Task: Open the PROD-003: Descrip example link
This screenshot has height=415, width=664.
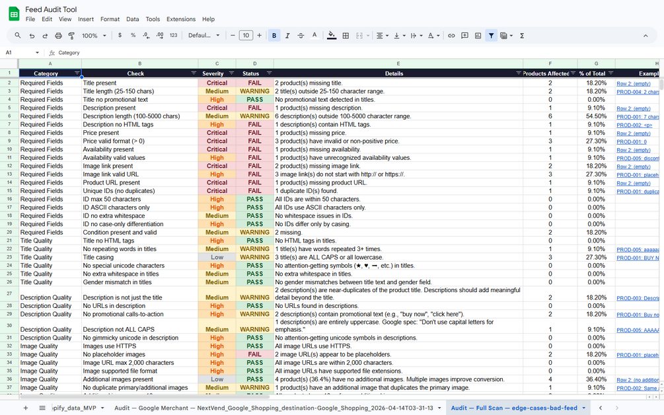Action: click(638, 298)
